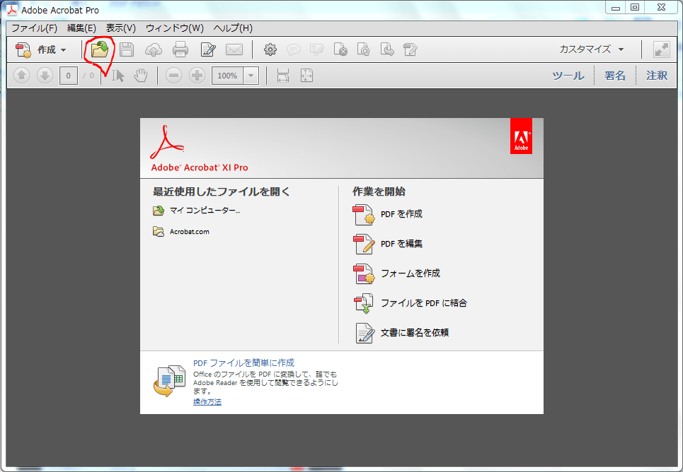
Task: Click the gear settings toolbar icon
Action: [270, 49]
